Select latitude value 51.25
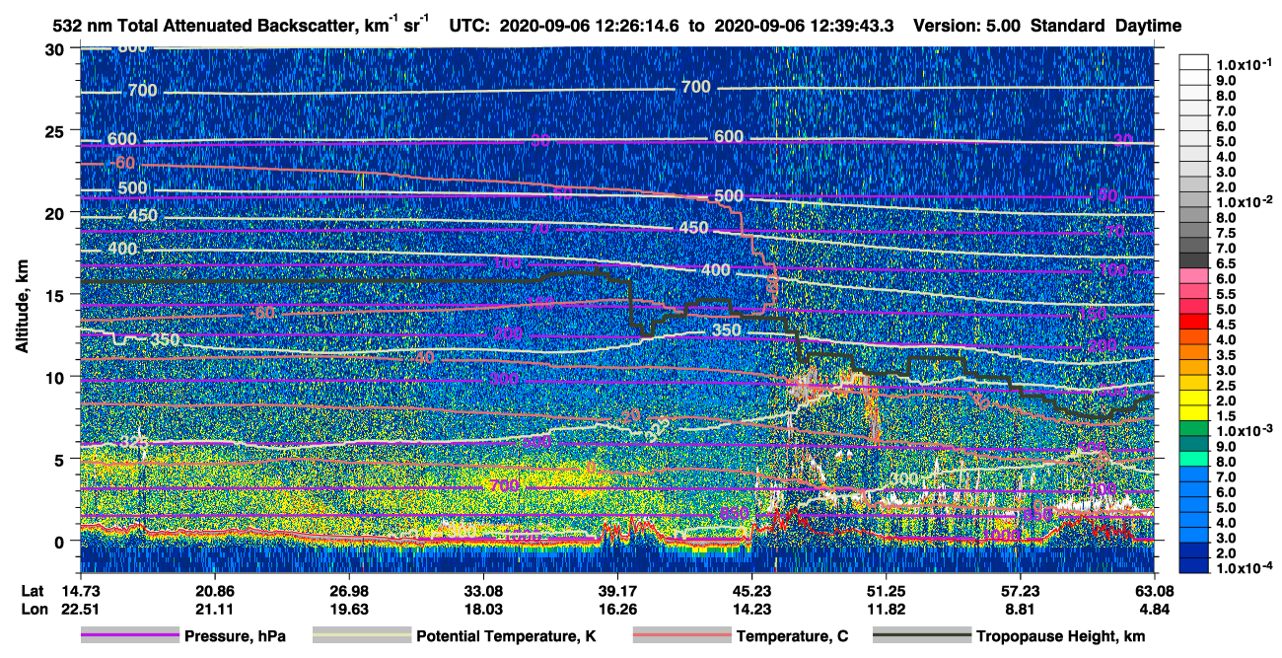 [x=886, y=591]
